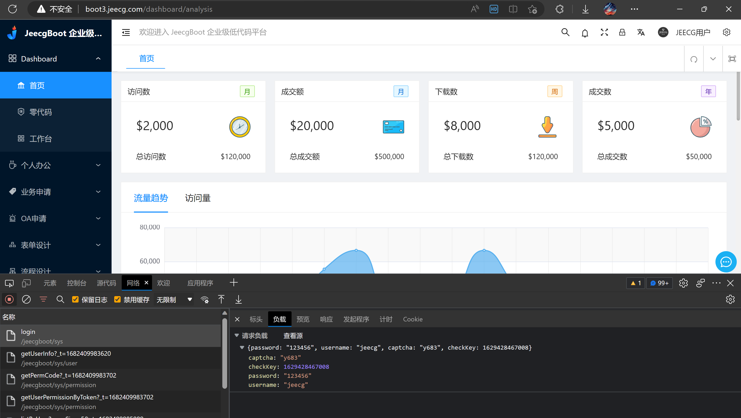Image resolution: width=741 pixels, height=418 pixels.
Task: Clear the network log
Action: [x=26, y=300]
